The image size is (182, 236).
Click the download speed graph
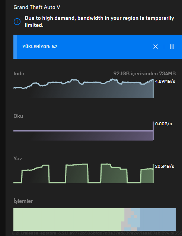84,88
